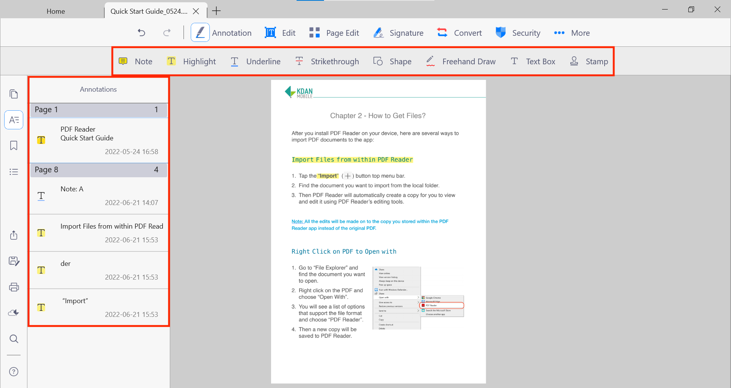Select the Freehand Draw tool
The width and height of the screenshot is (731, 388).
pos(461,61)
